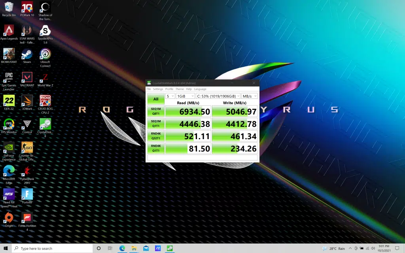The height and width of the screenshot is (253, 405).
Task: Click the Need for Speed Heat icon
Action: point(9,198)
